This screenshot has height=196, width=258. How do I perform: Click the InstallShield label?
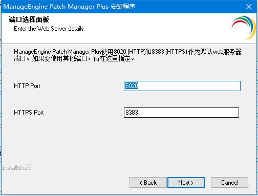(17, 168)
